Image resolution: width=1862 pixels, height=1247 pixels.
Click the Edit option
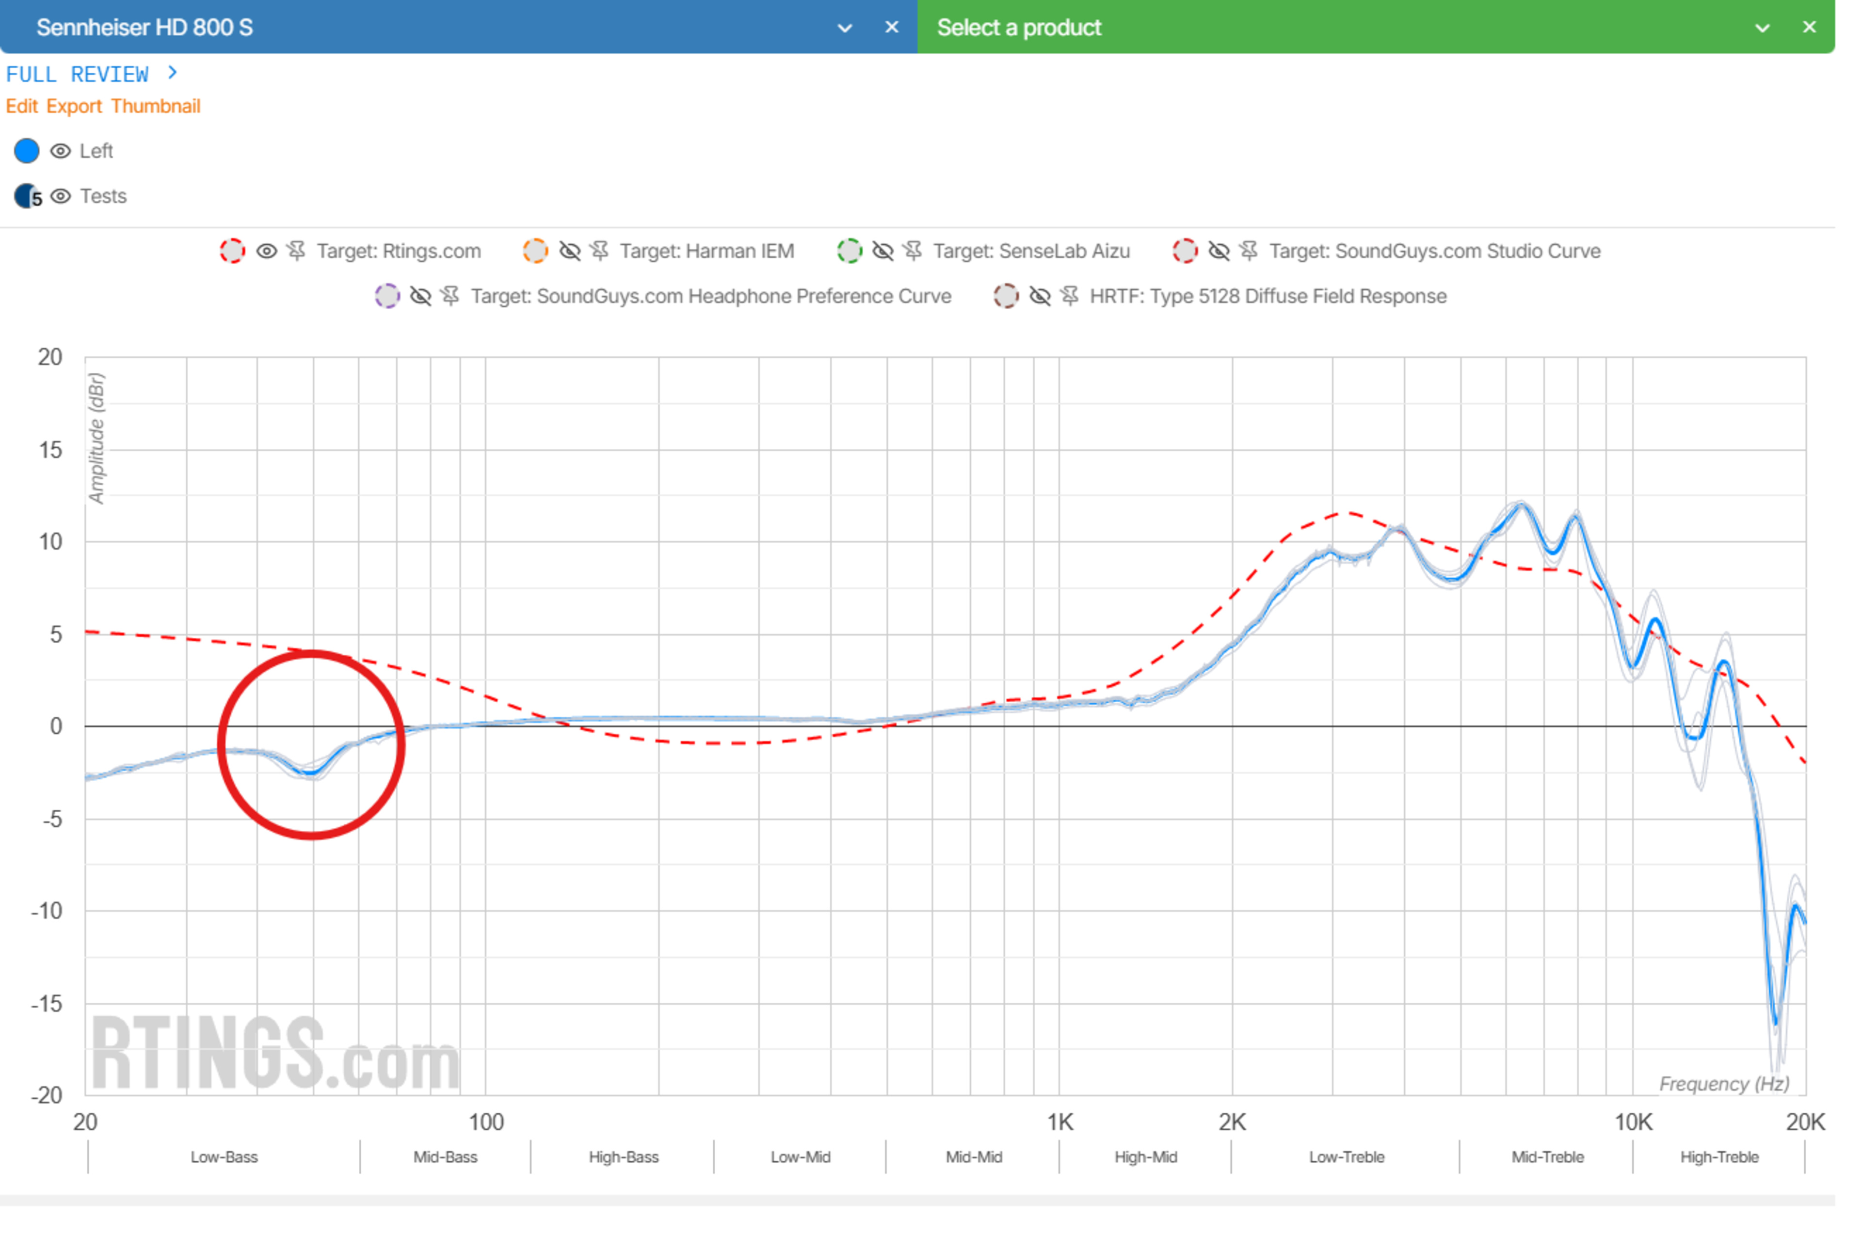21,107
